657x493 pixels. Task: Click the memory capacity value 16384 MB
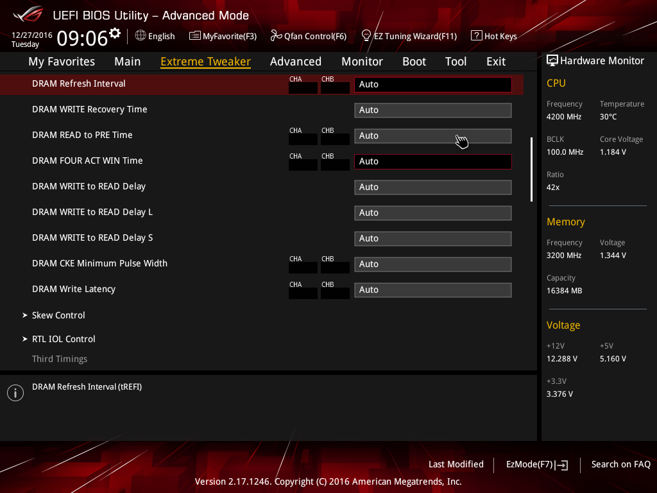(565, 291)
